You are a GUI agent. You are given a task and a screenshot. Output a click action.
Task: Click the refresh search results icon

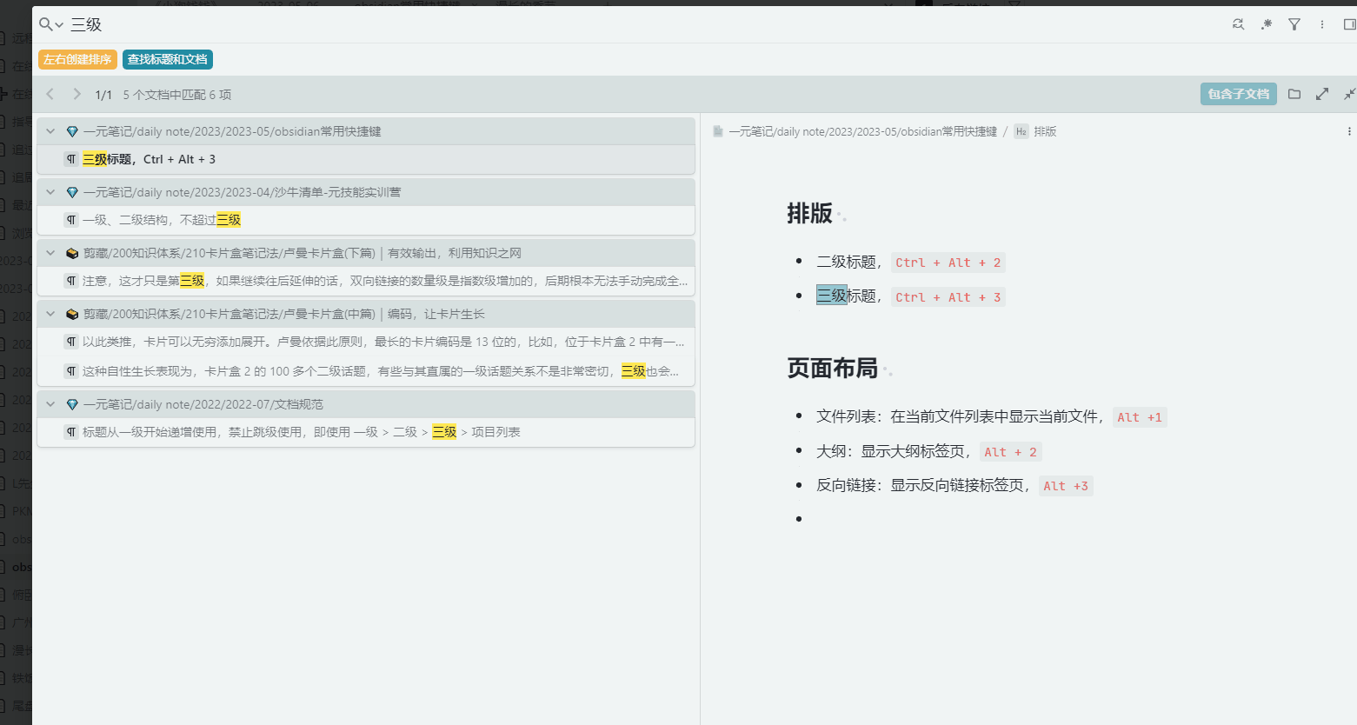click(1238, 24)
